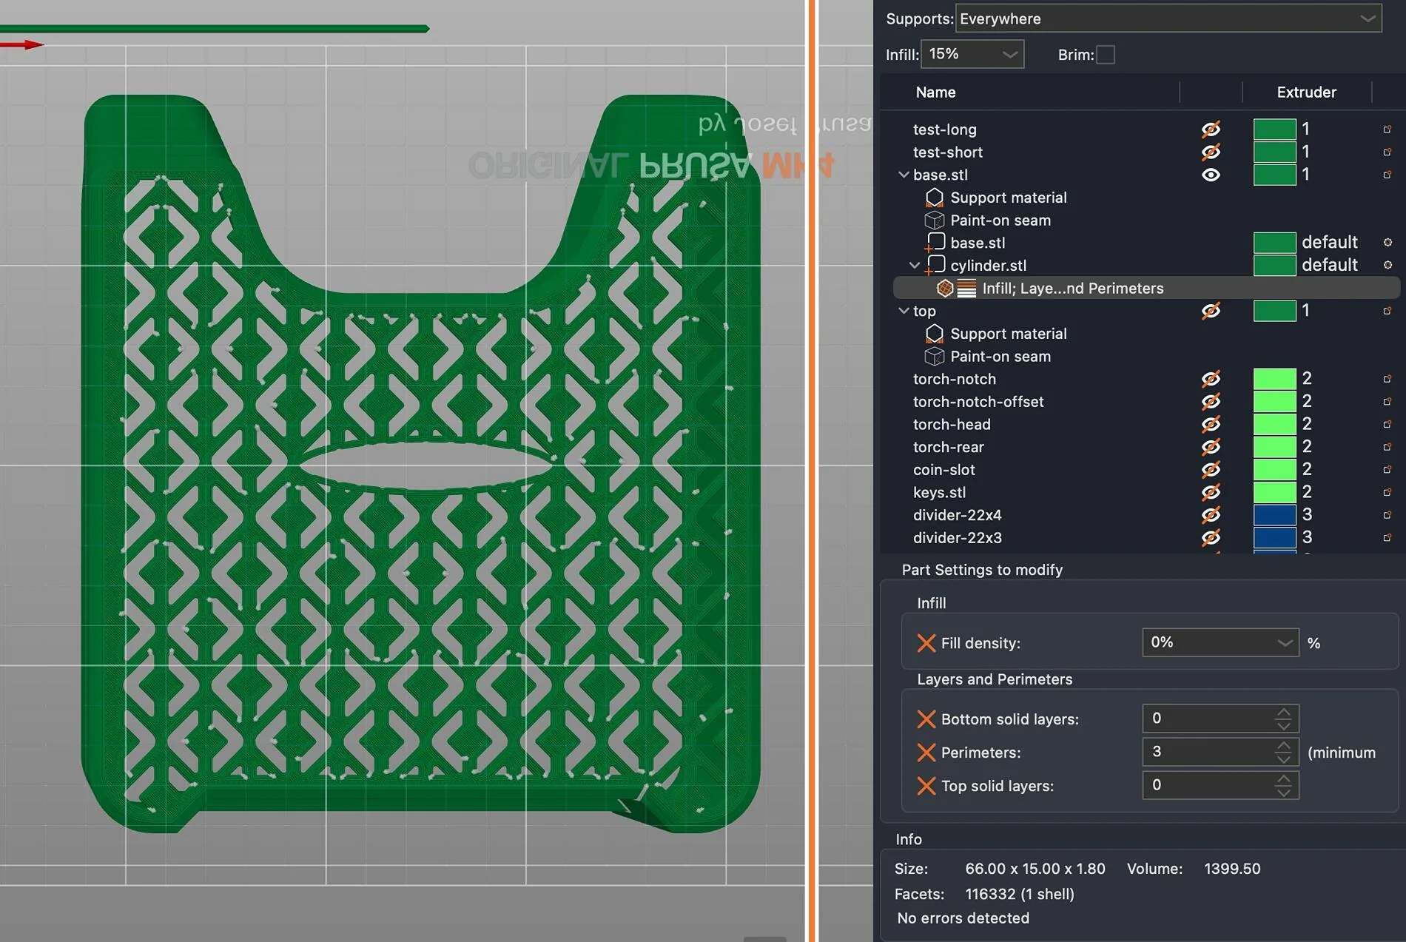The image size is (1406, 942).
Task: Click edit icon at right of test-short
Action: [1387, 152]
